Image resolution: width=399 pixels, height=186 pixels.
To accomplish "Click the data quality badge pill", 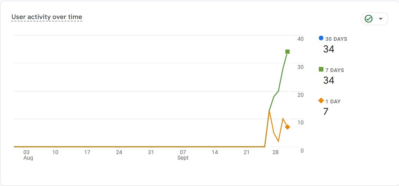I will [374, 19].
